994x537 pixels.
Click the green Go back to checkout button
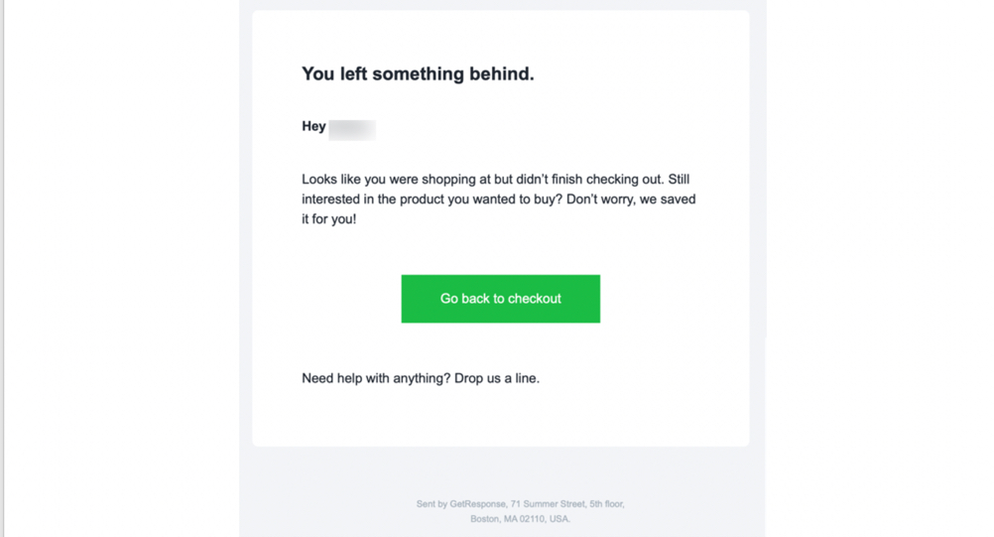[x=500, y=299]
